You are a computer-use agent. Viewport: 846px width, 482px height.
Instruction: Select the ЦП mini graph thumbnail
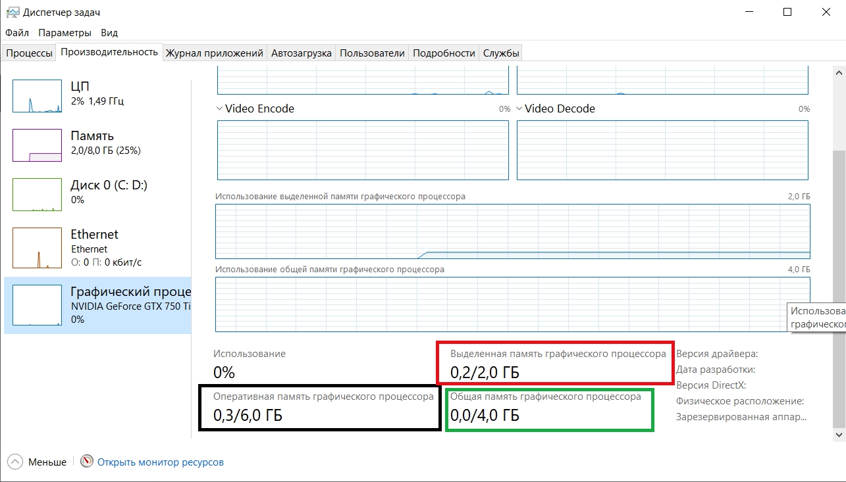(x=37, y=95)
